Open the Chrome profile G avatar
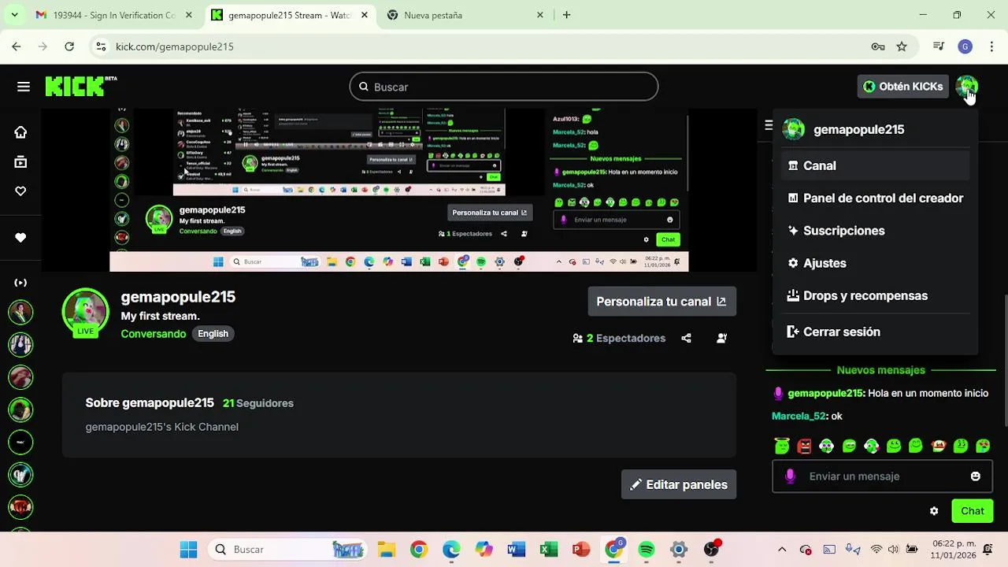The image size is (1008, 567). (x=965, y=46)
